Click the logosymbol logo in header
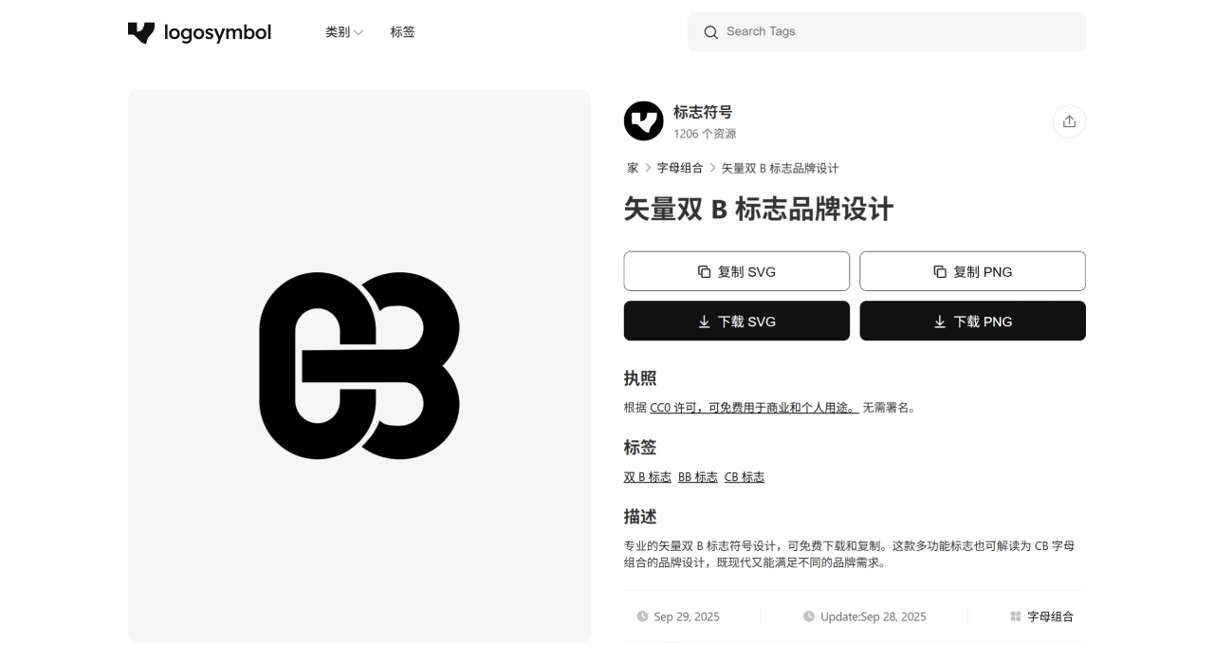Screen dimensions: 1214x662 (199, 32)
